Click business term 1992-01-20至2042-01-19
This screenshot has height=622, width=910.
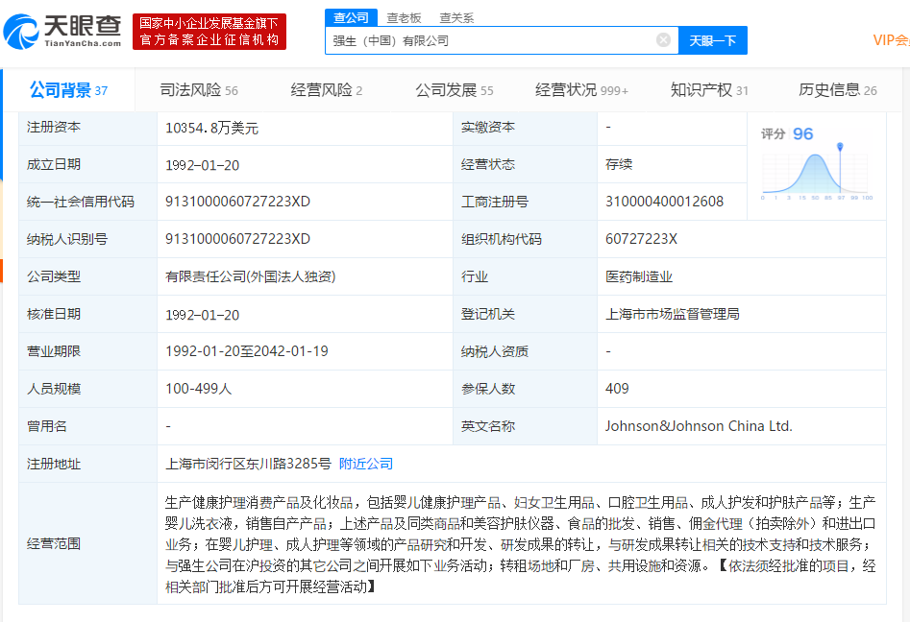(x=247, y=351)
